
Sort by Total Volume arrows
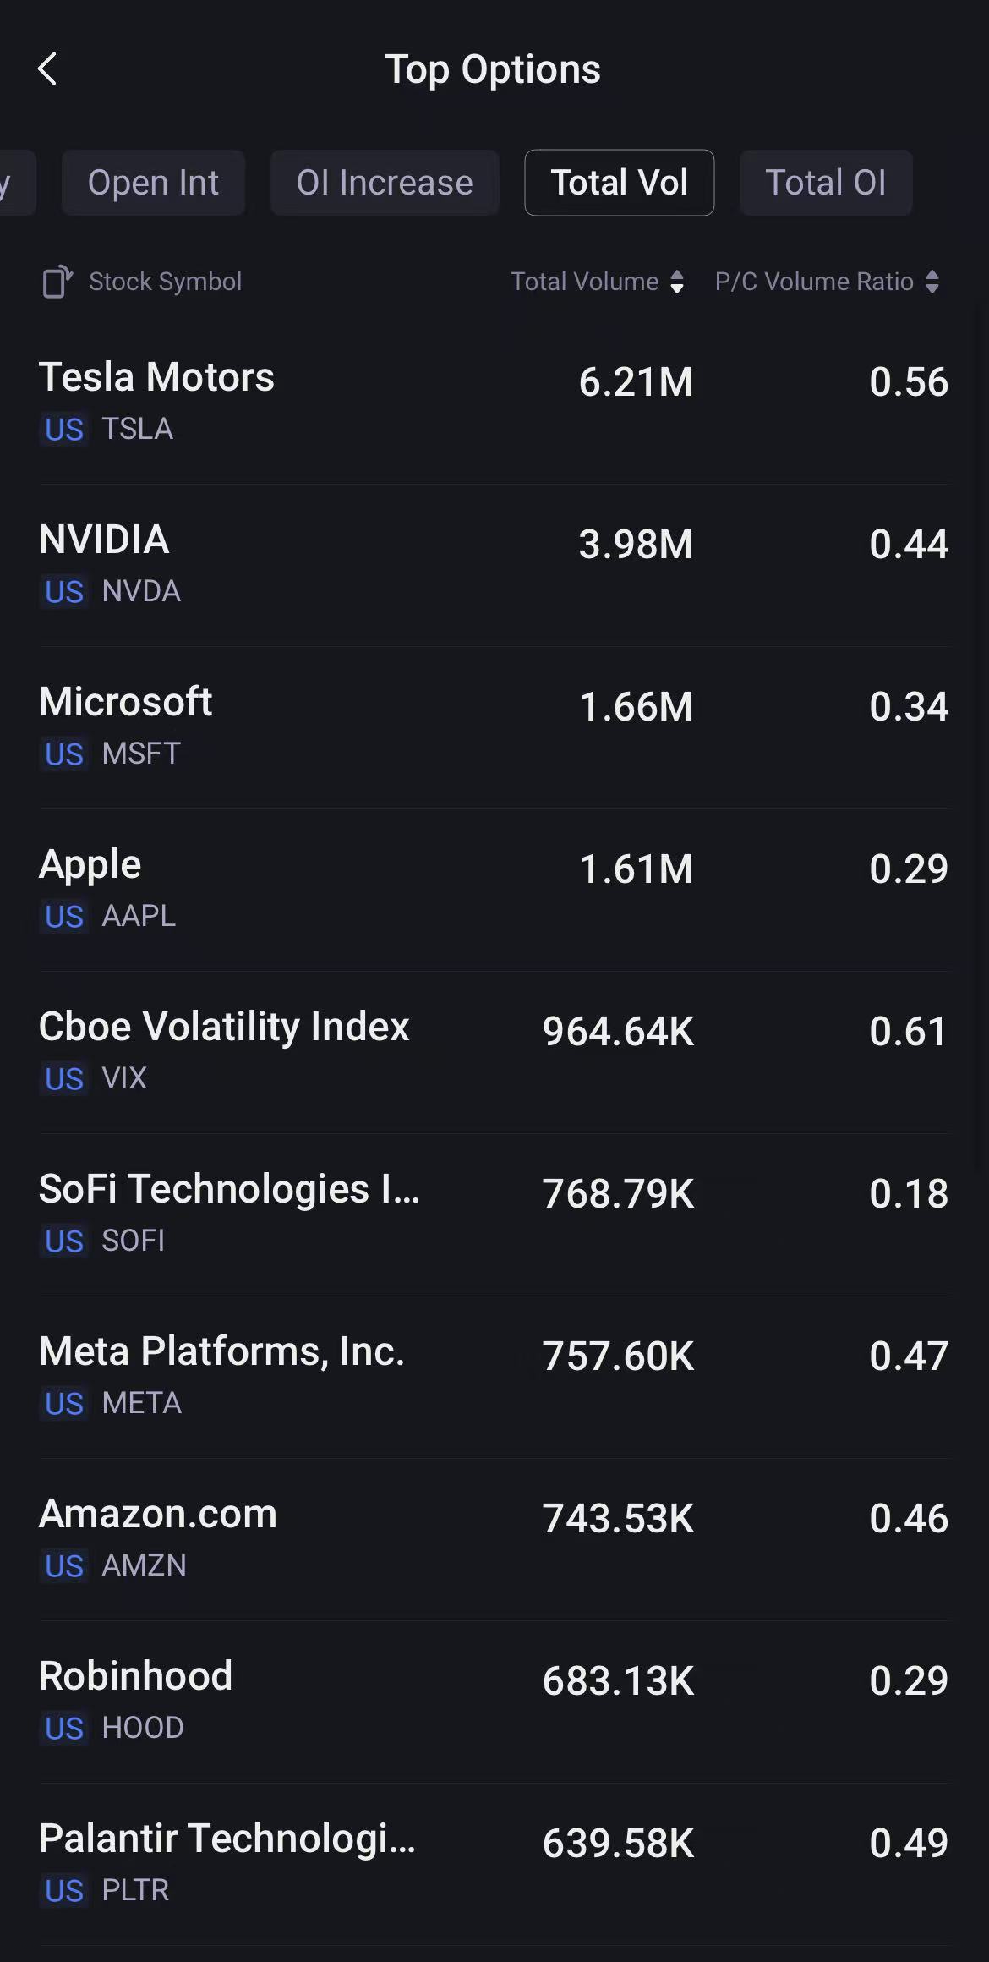coord(676,282)
